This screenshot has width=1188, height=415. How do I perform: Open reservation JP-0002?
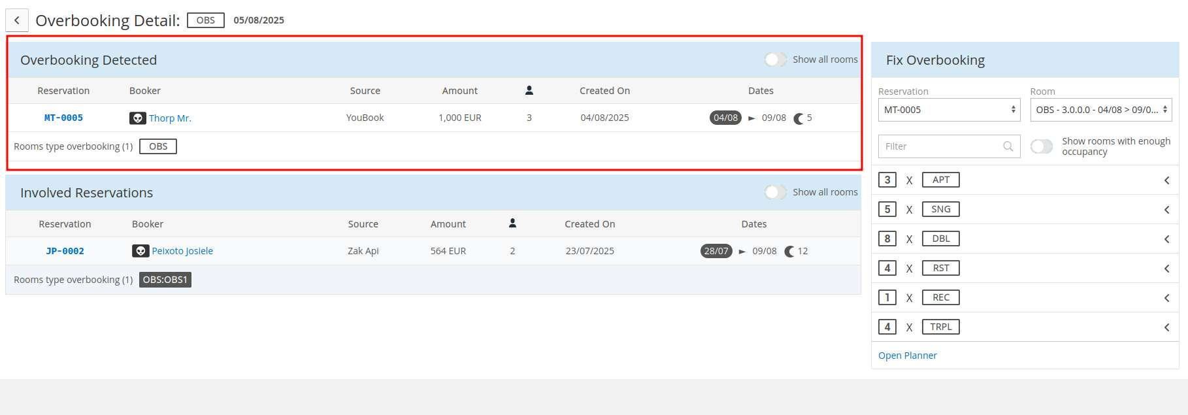(65, 251)
